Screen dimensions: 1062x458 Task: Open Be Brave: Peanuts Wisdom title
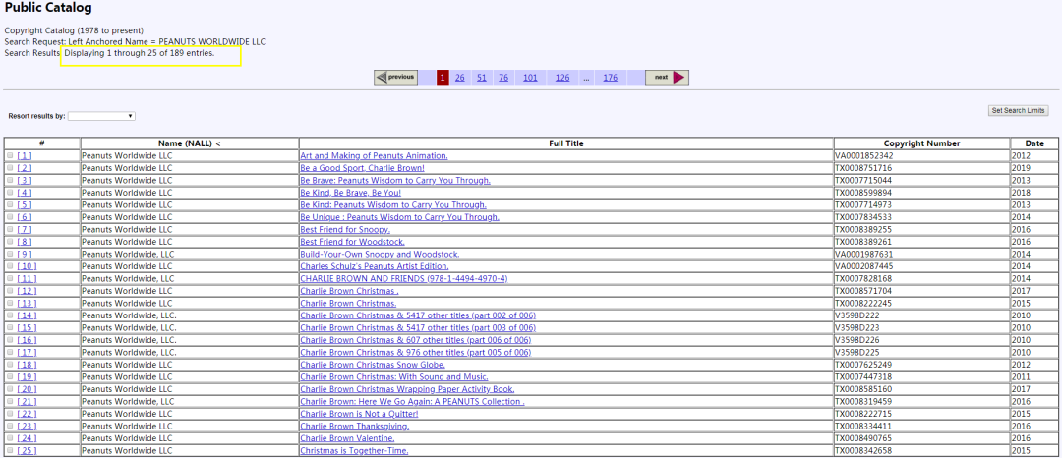click(x=395, y=180)
